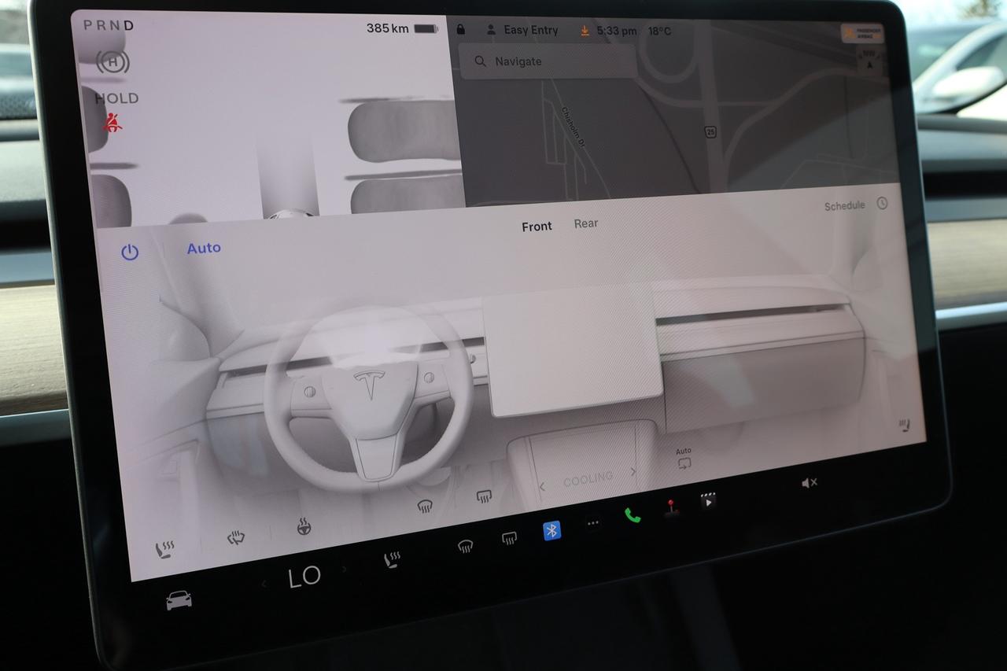Click the Navigate search field
Viewport: 1007px width, 671px height.
tap(547, 61)
